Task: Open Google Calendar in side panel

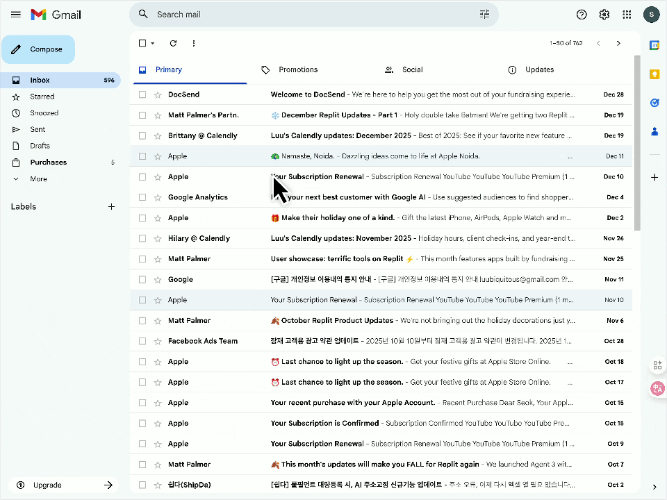Action: point(654,45)
